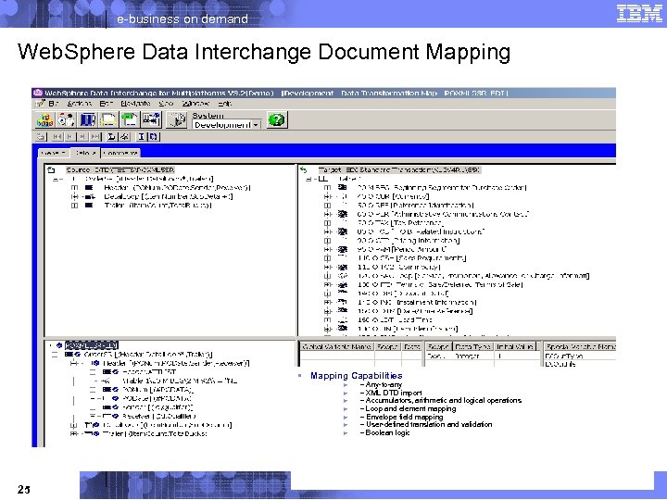The image size is (667, 500).
Task: Click the sigma icon in the small toolbar
Action: coord(111,136)
